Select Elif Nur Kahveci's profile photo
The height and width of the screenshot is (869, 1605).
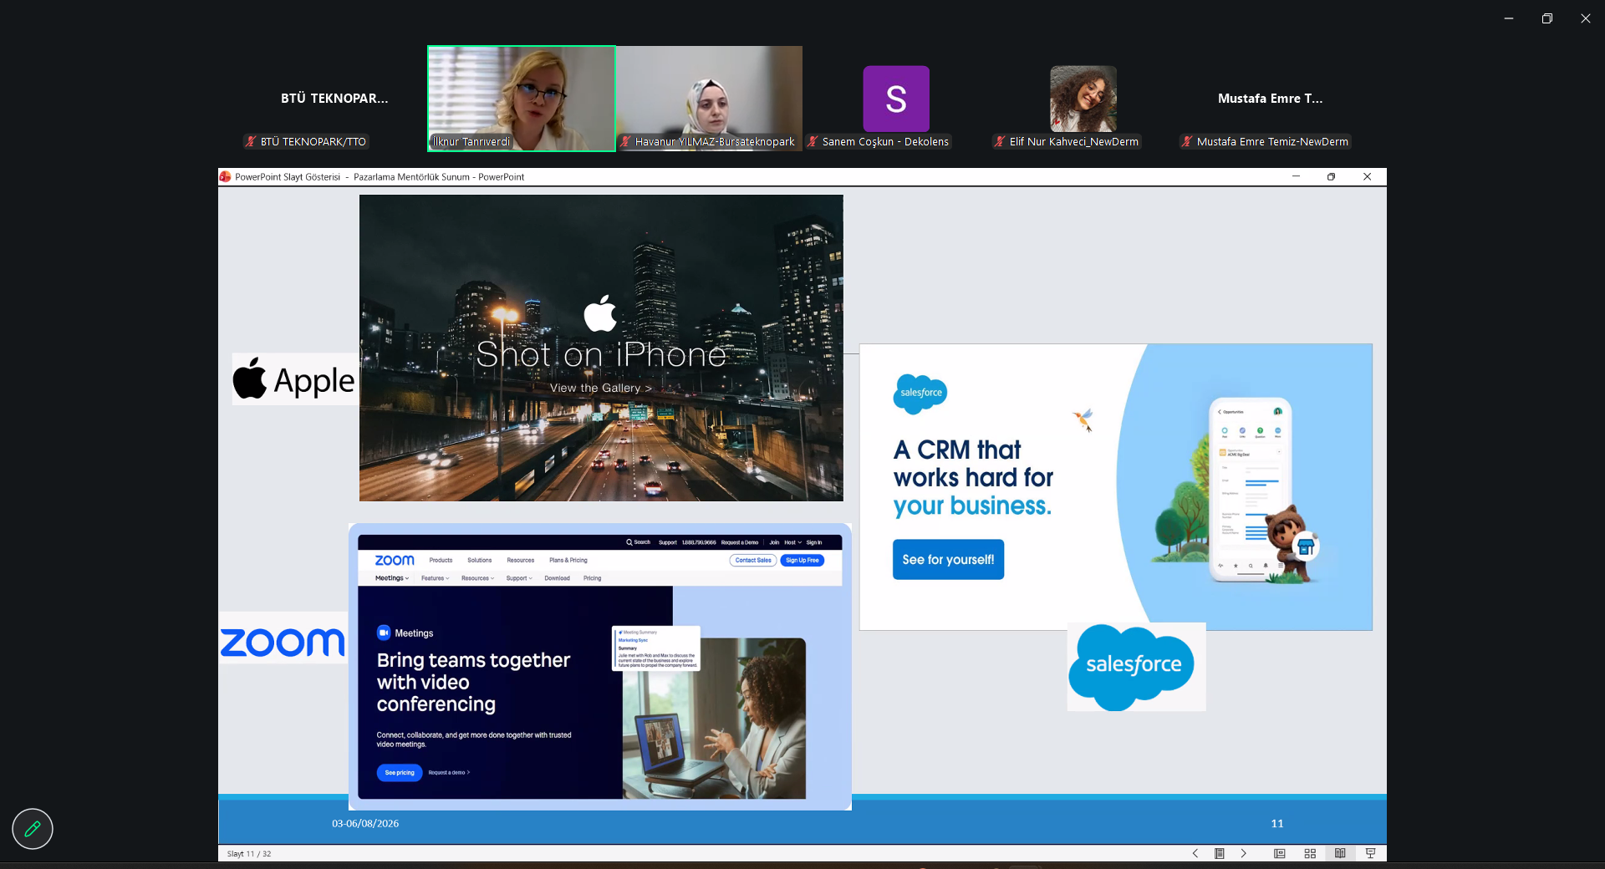(x=1083, y=99)
